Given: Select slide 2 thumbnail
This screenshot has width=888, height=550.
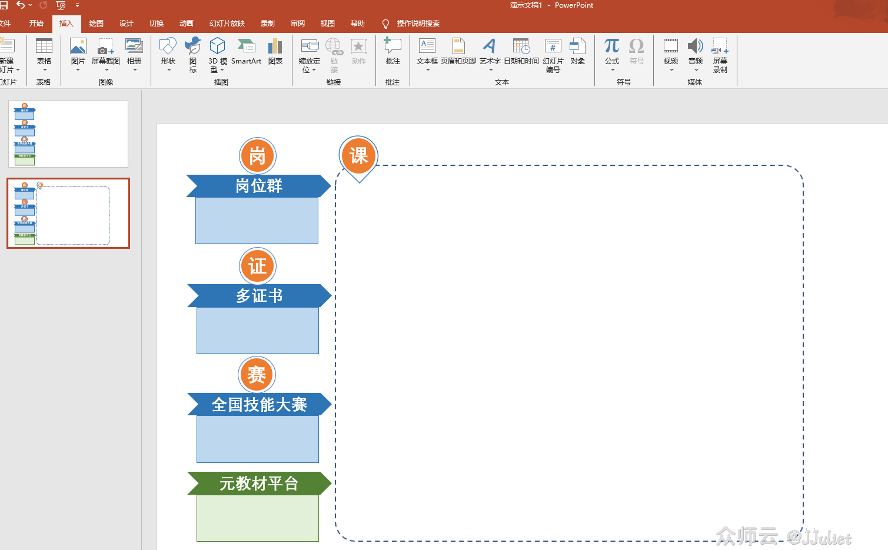Looking at the screenshot, I should (x=68, y=213).
